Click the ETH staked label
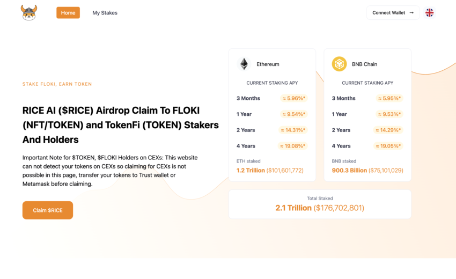Screen dimensions: 456x279 (248, 161)
